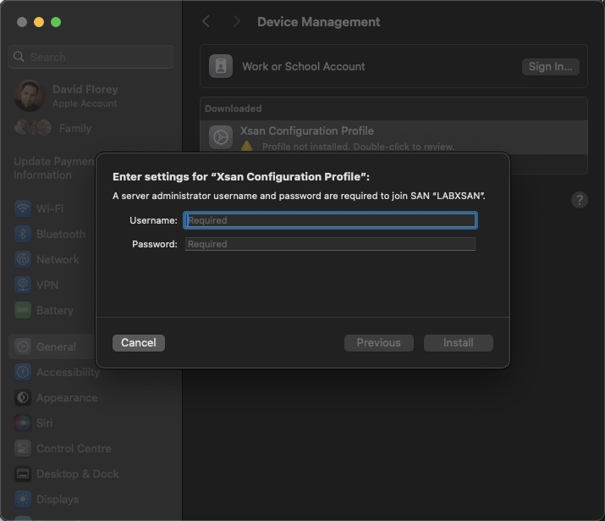Select the VPN label in sidebar
The height and width of the screenshot is (521, 605).
coord(47,285)
